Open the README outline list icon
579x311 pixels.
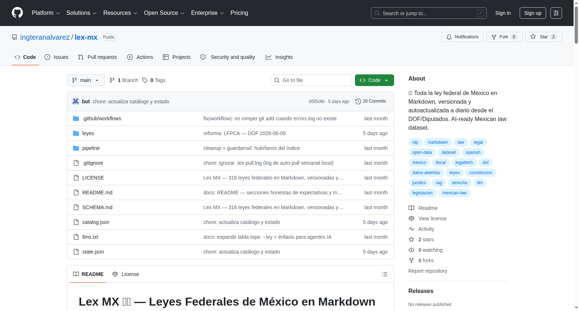coord(385,274)
